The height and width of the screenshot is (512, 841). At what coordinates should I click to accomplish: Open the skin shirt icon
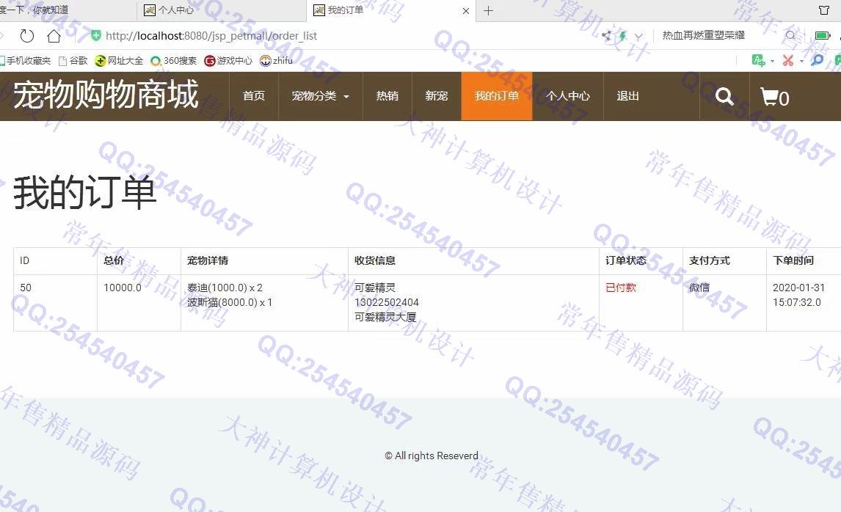click(x=824, y=10)
